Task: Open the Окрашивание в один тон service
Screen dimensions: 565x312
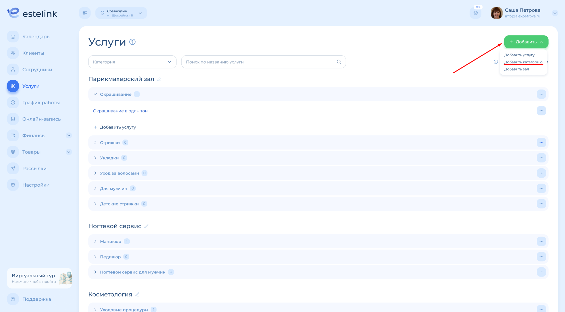Action: (120, 111)
